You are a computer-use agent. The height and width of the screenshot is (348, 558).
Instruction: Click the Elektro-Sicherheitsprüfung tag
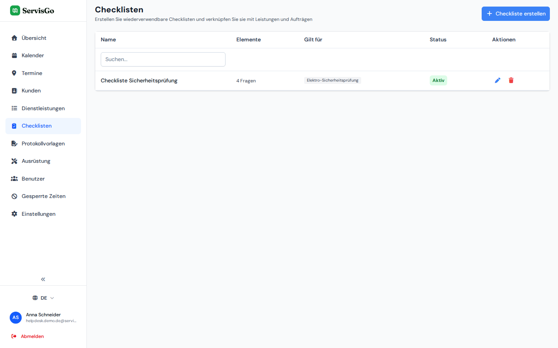[332, 80]
